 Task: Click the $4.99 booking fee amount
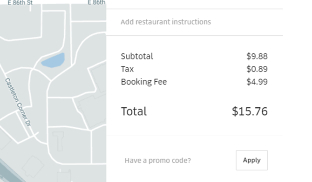pos(257,82)
